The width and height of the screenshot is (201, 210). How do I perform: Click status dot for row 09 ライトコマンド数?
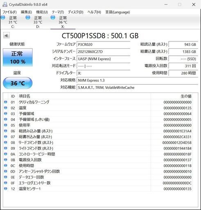6,148
